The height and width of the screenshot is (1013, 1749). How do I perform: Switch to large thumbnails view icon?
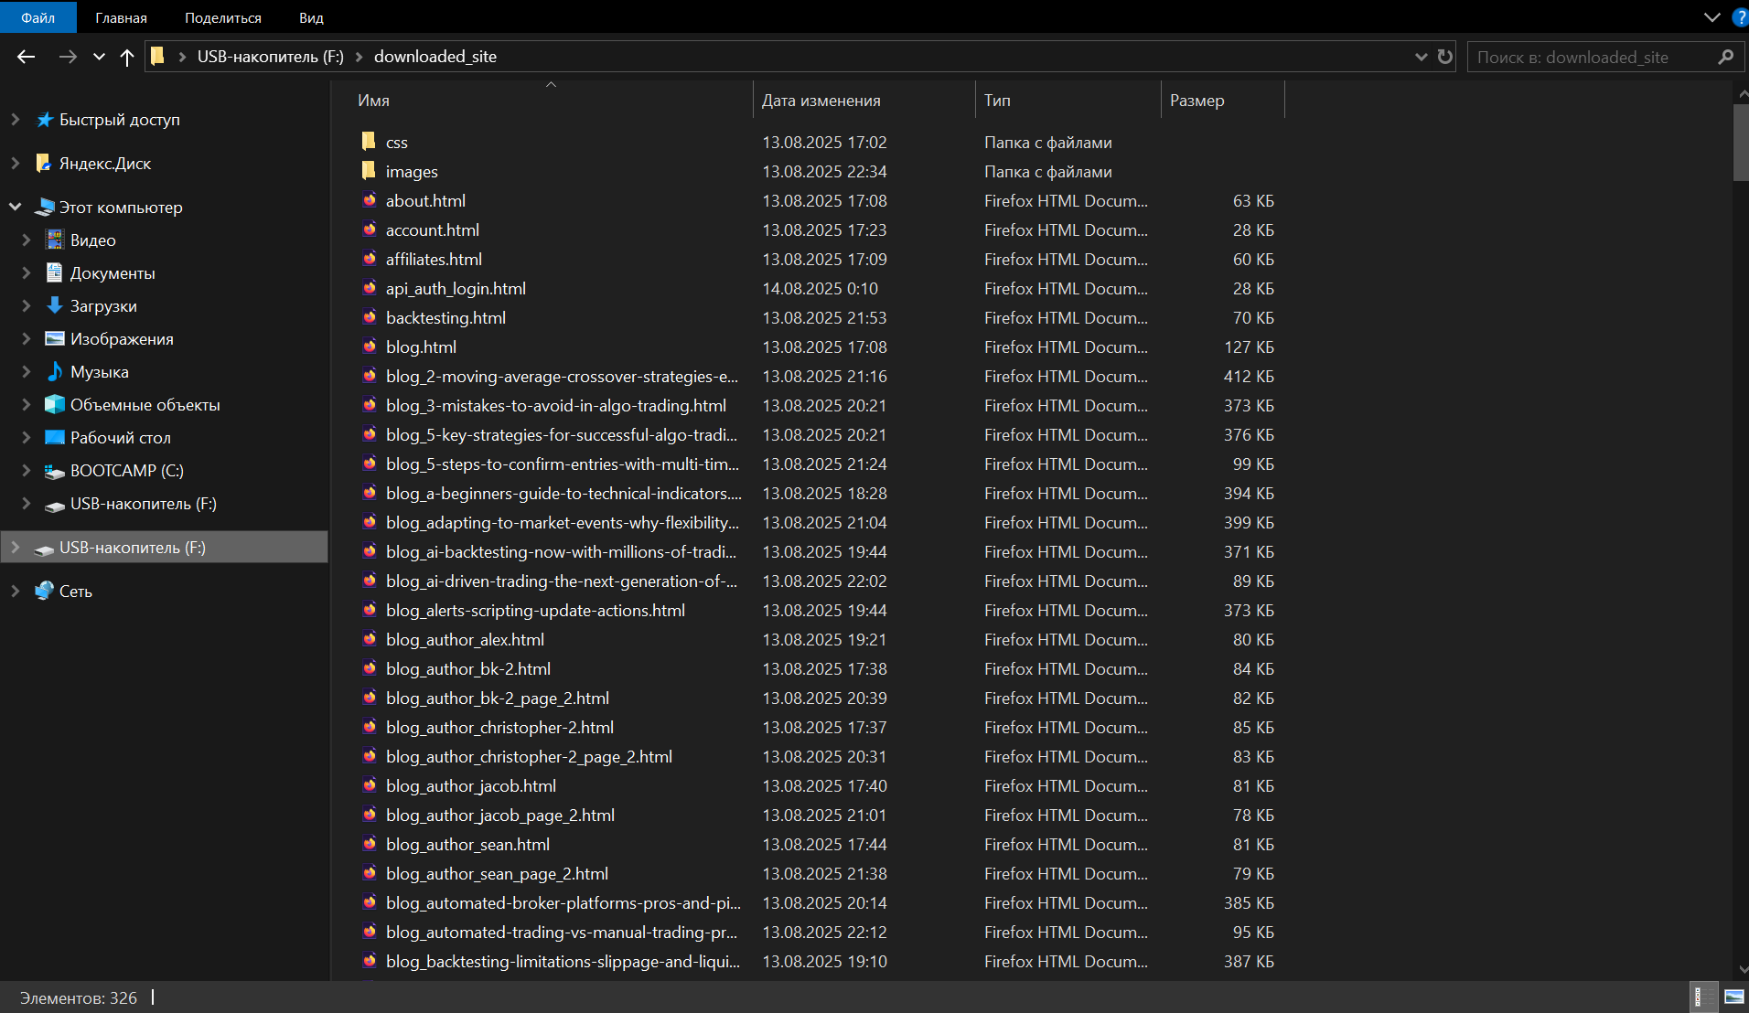click(x=1733, y=997)
